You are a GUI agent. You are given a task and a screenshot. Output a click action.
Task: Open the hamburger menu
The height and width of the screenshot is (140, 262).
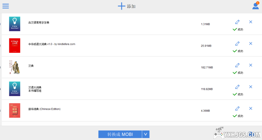6,6
